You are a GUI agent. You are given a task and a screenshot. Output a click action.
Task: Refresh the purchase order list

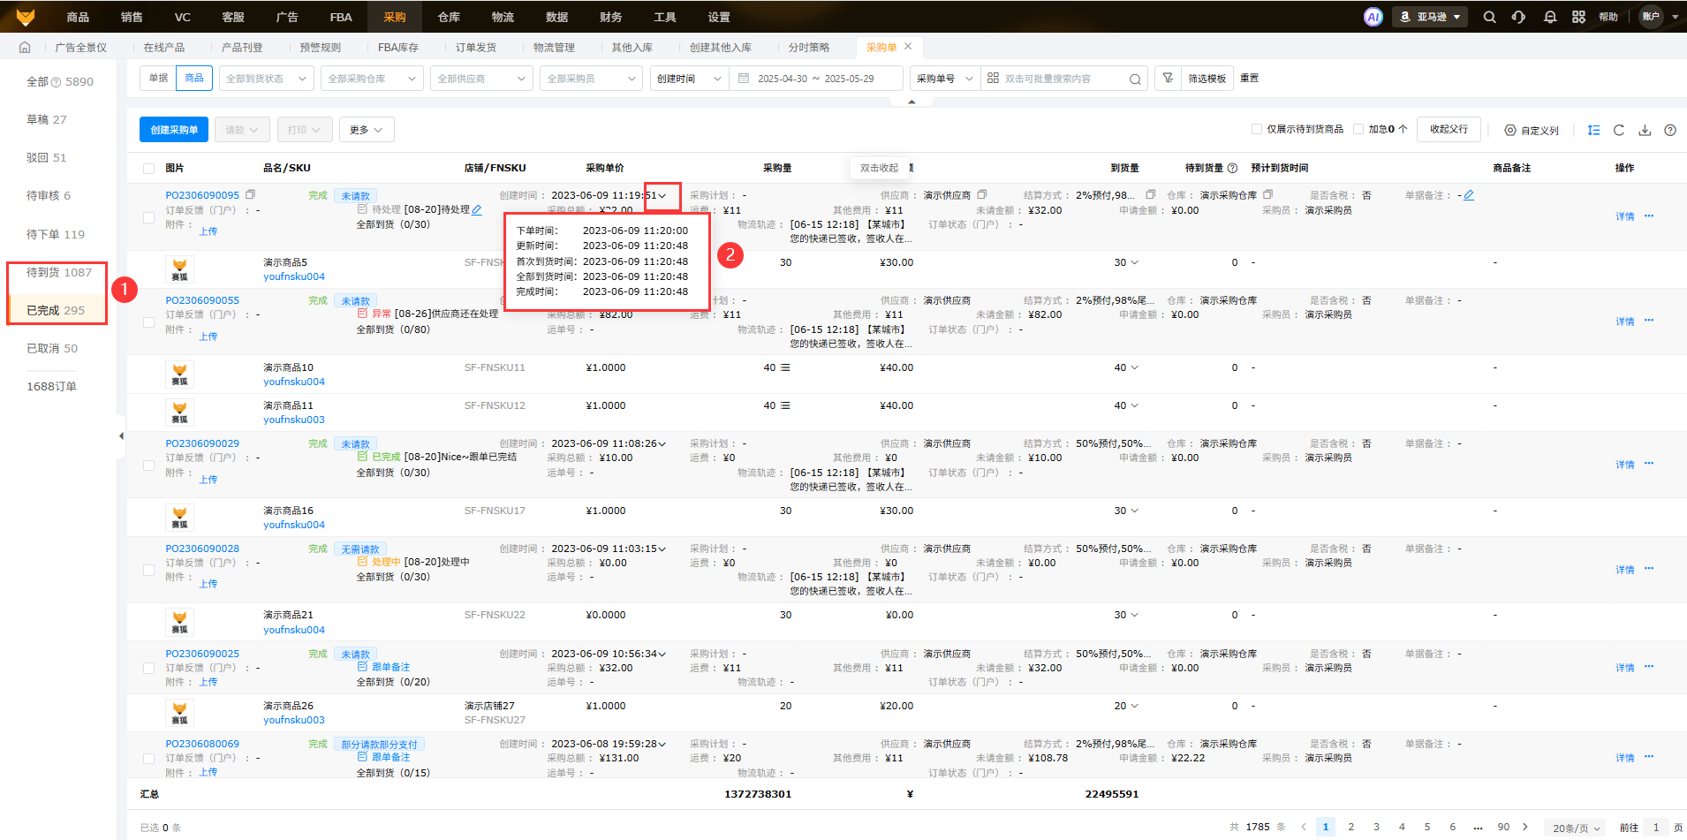point(1619,130)
